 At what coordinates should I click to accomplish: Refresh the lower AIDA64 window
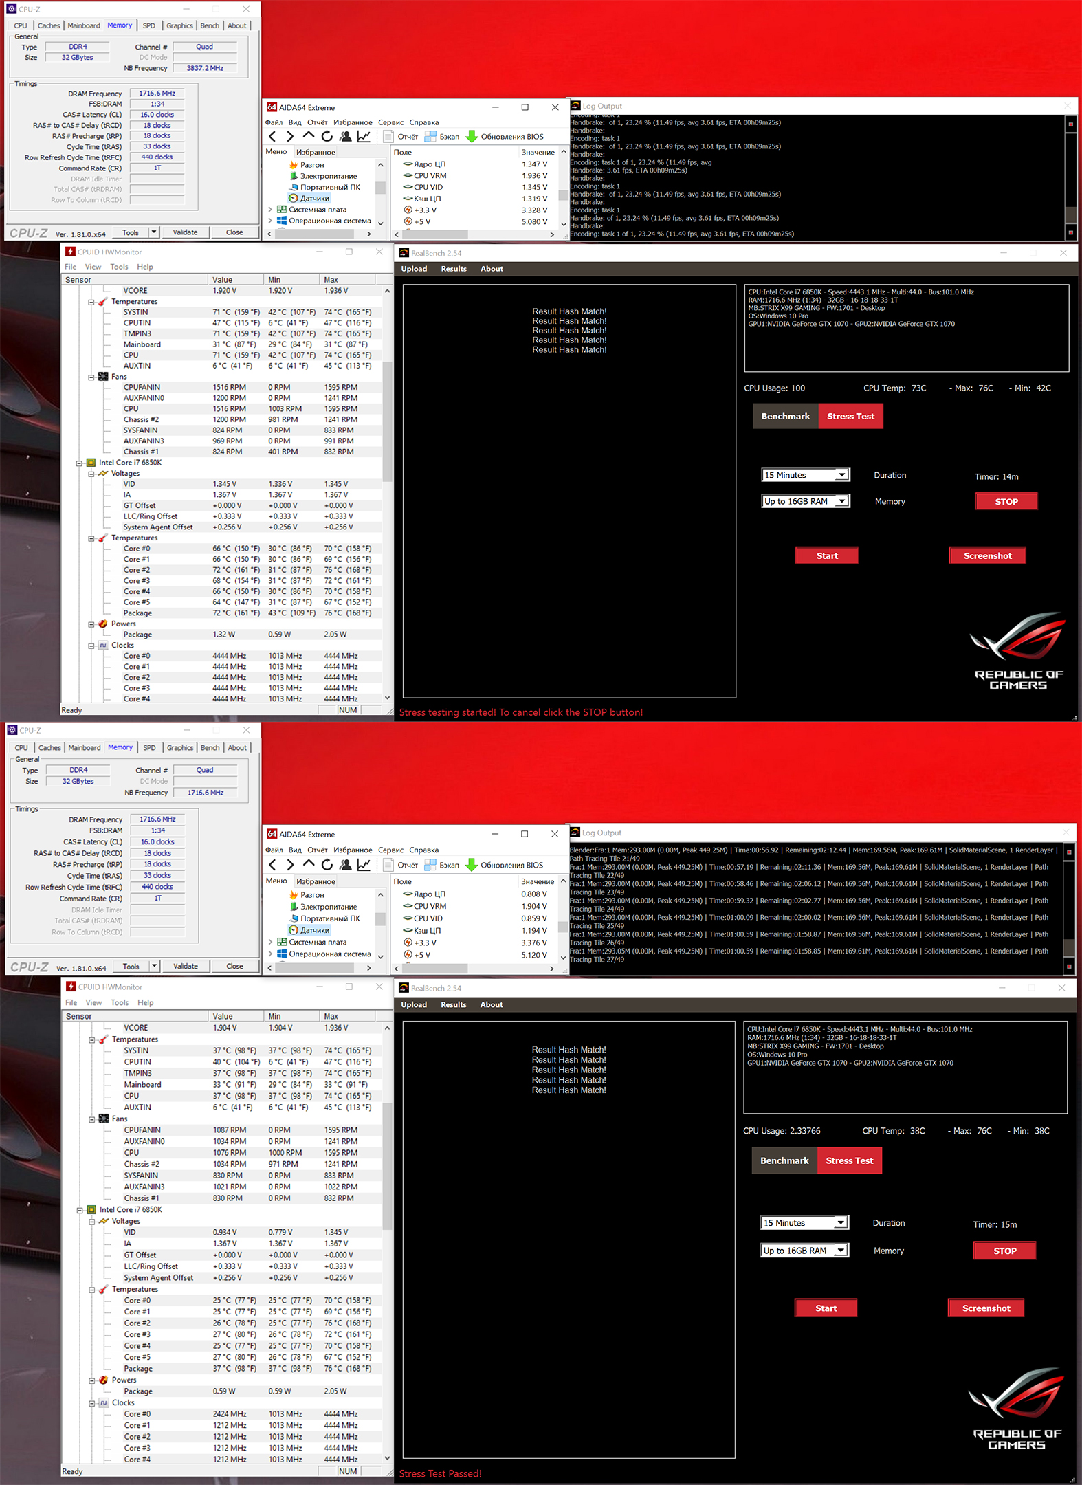(x=327, y=864)
